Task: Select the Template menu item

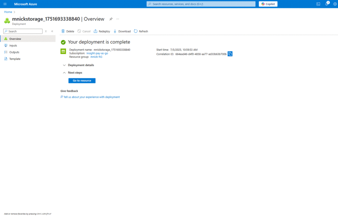Action: click(x=15, y=59)
